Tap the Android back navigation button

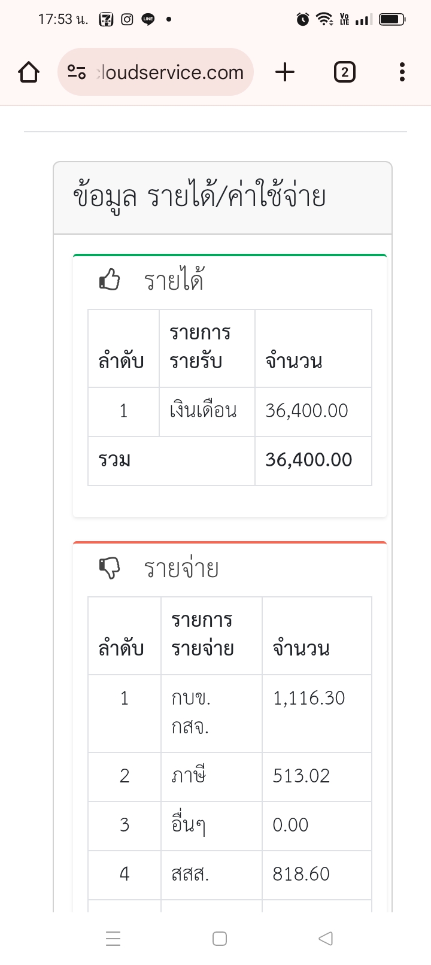pyautogui.click(x=325, y=938)
